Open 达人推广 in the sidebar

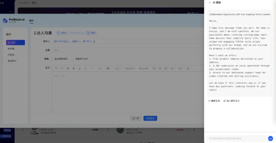[x=16, y=42]
